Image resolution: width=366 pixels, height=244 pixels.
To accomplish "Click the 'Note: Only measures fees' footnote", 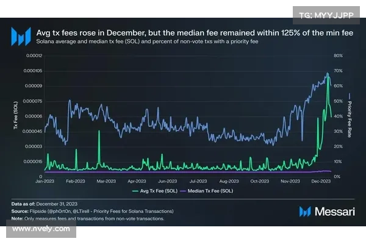I will [88, 219].
